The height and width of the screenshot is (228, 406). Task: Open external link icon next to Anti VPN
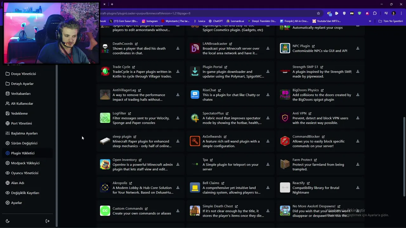[x=310, y=113]
